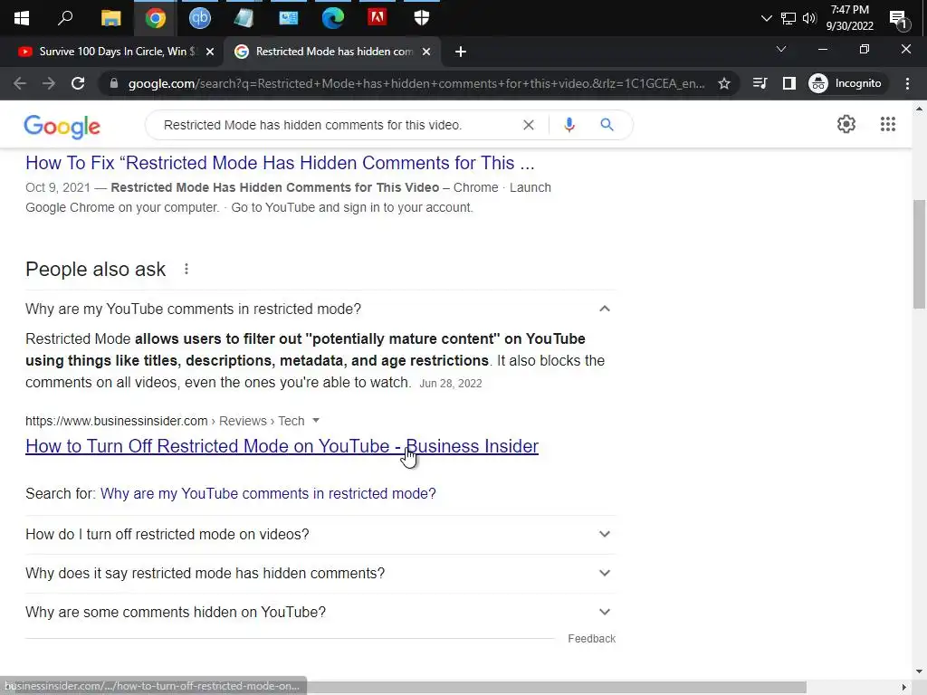Go back to previous page
This screenshot has height=695, width=927.
(20, 83)
